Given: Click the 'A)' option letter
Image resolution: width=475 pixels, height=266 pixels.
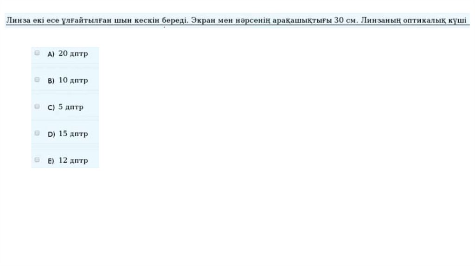Looking at the screenshot, I should tap(51, 54).
